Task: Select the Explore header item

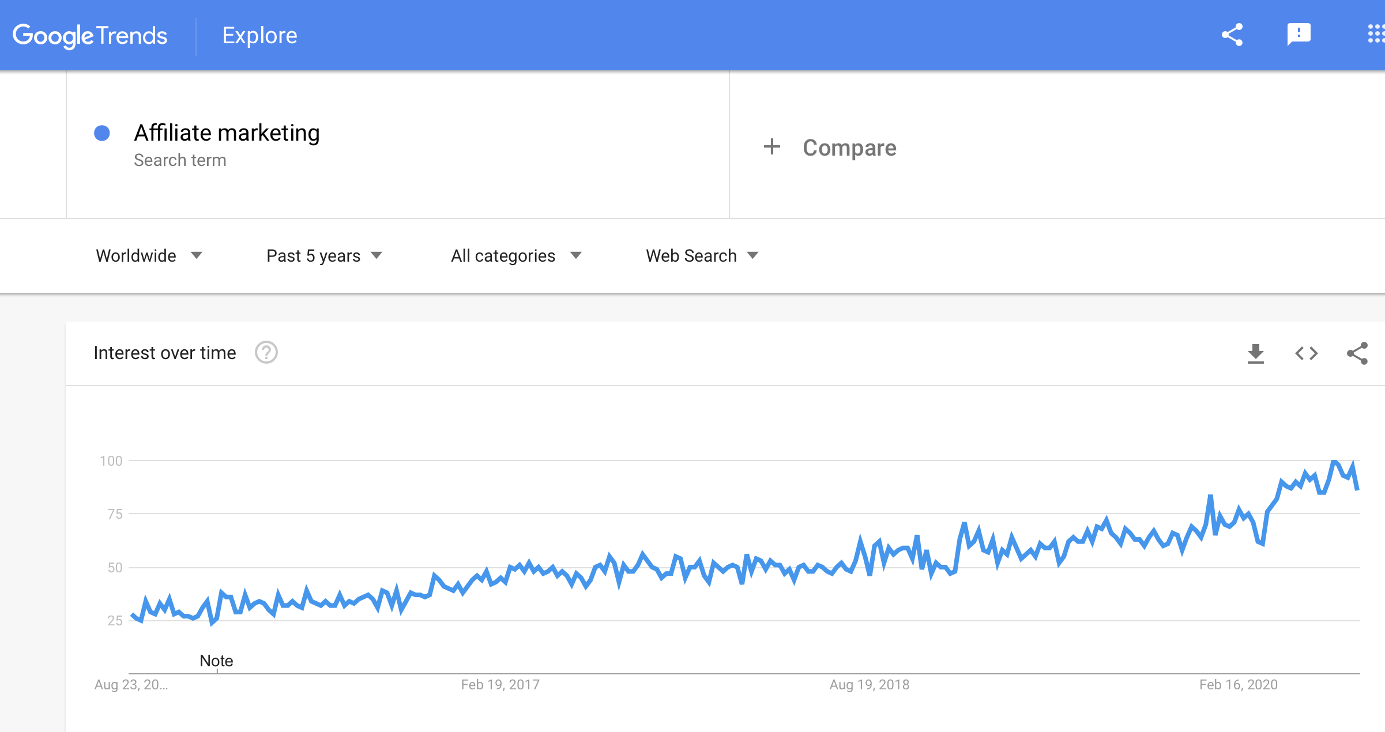Action: [260, 36]
